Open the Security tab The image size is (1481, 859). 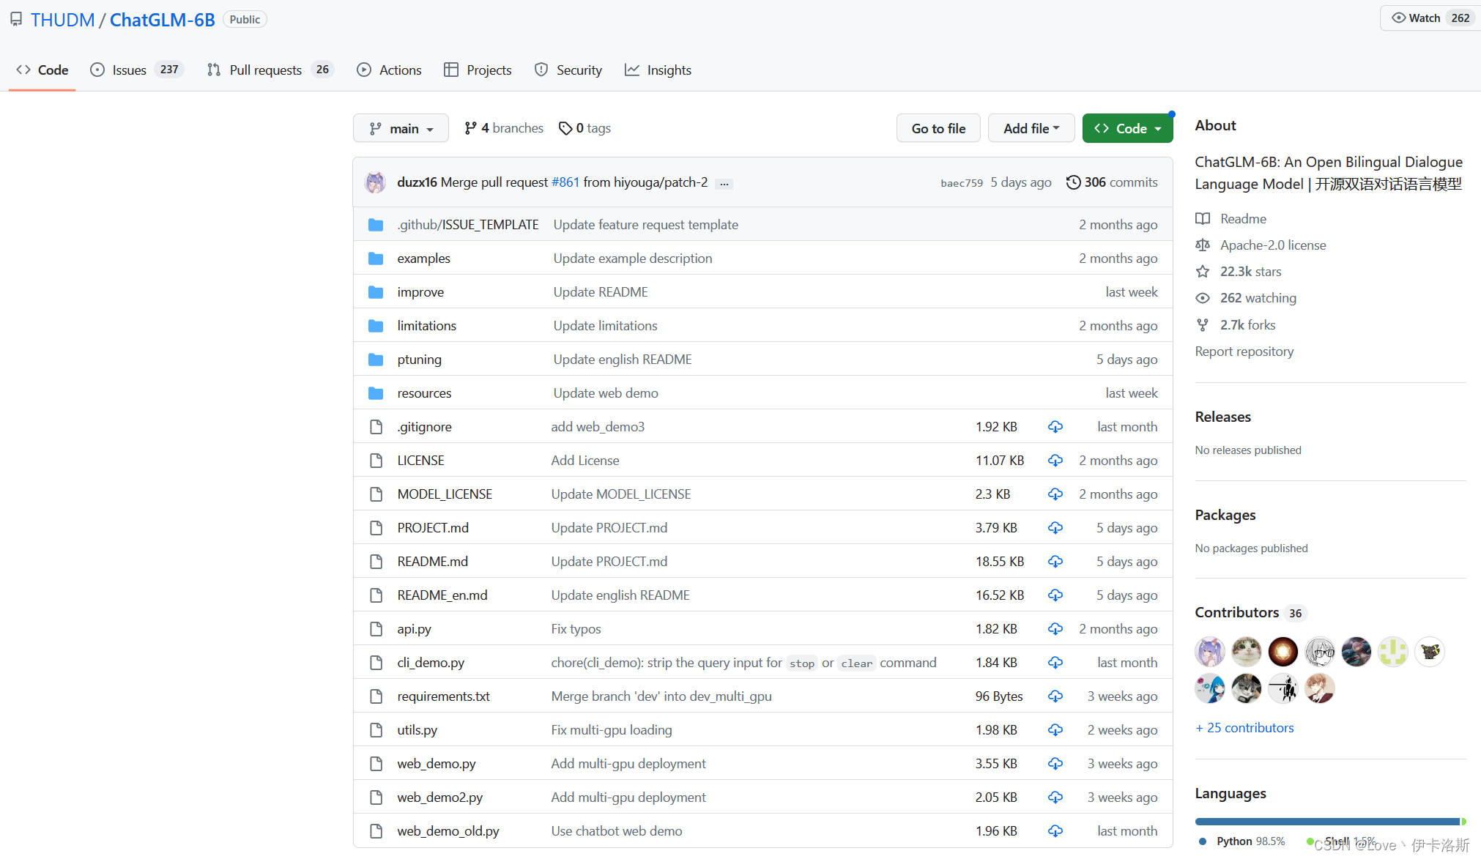point(568,70)
